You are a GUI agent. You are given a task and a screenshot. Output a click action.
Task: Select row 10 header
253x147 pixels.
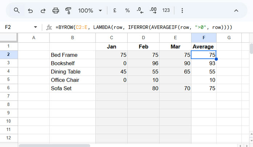pyautogui.click(x=9, y=121)
